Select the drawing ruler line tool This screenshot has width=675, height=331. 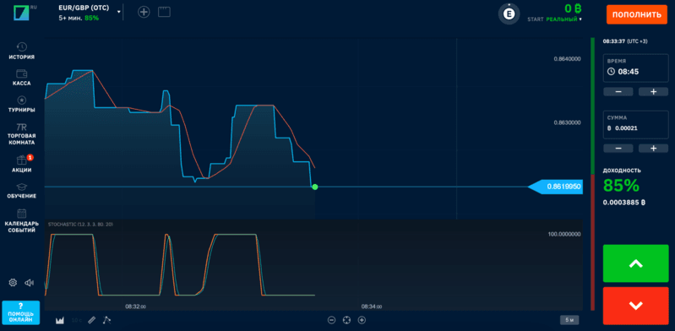[91, 320]
